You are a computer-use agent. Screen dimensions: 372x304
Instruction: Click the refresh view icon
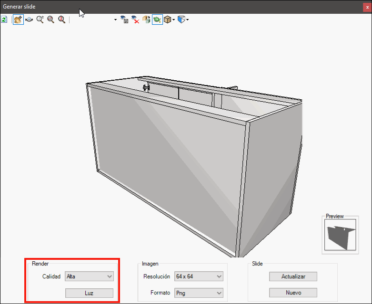pyautogui.click(x=4, y=19)
